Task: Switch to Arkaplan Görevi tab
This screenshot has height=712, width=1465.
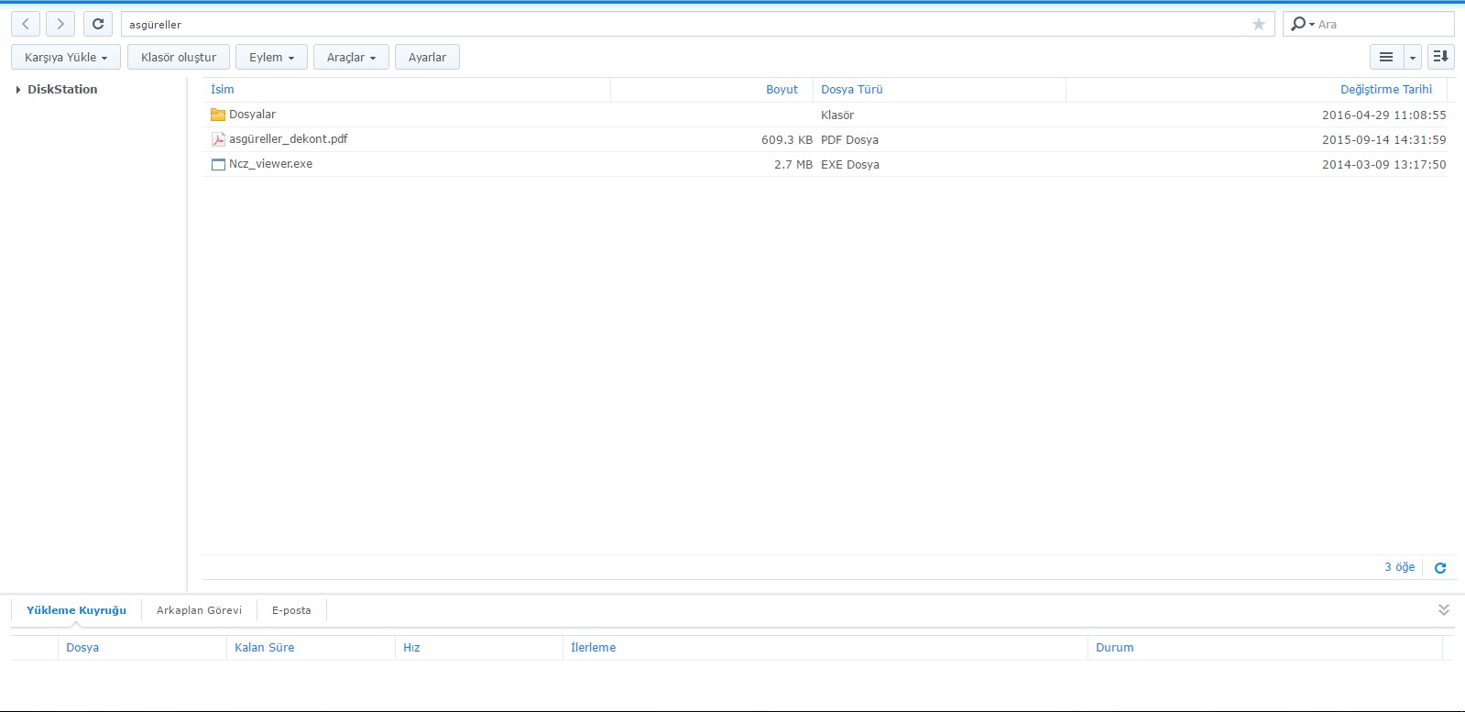Action: [x=199, y=610]
